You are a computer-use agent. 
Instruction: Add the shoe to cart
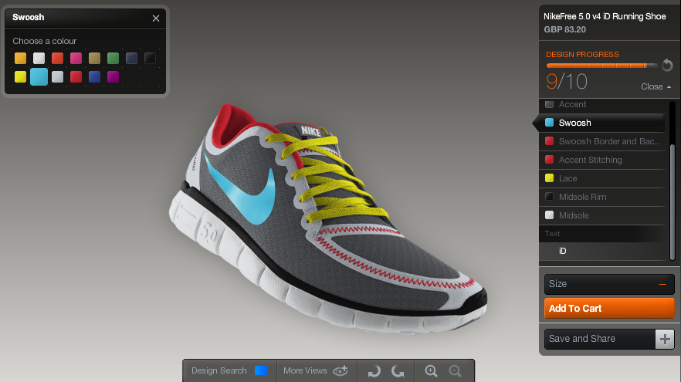pos(608,309)
